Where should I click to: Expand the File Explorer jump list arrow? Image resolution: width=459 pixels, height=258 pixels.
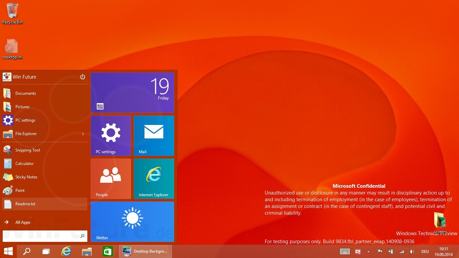coord(83,134)
